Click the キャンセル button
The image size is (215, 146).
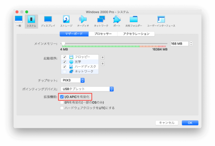(x=167, y=123)
